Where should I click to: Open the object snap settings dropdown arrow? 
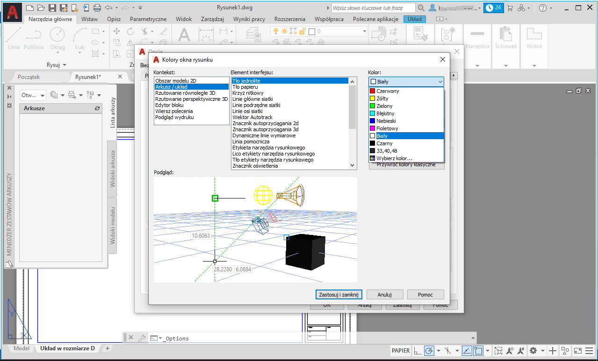coord(488,350)
